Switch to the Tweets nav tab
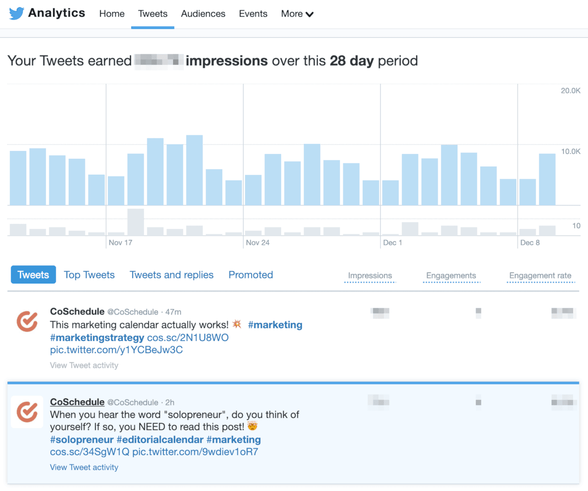Viewport: 588px width, 491px height. tap(153, 14)
